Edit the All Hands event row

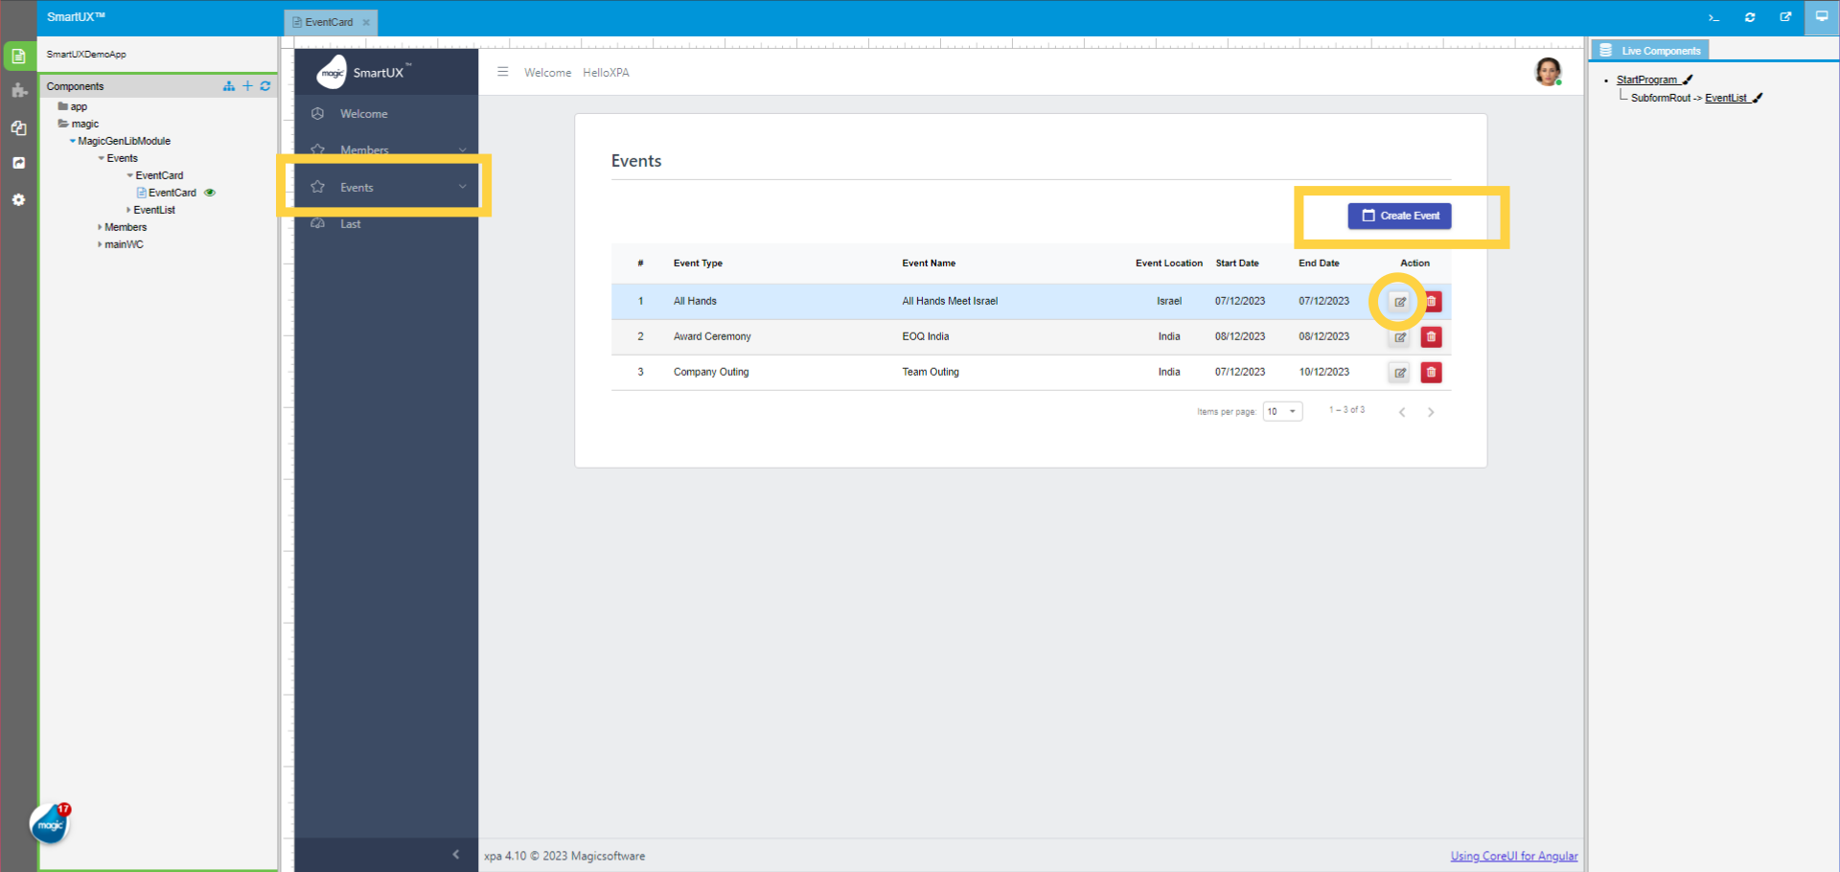(x=1399, y=302)
